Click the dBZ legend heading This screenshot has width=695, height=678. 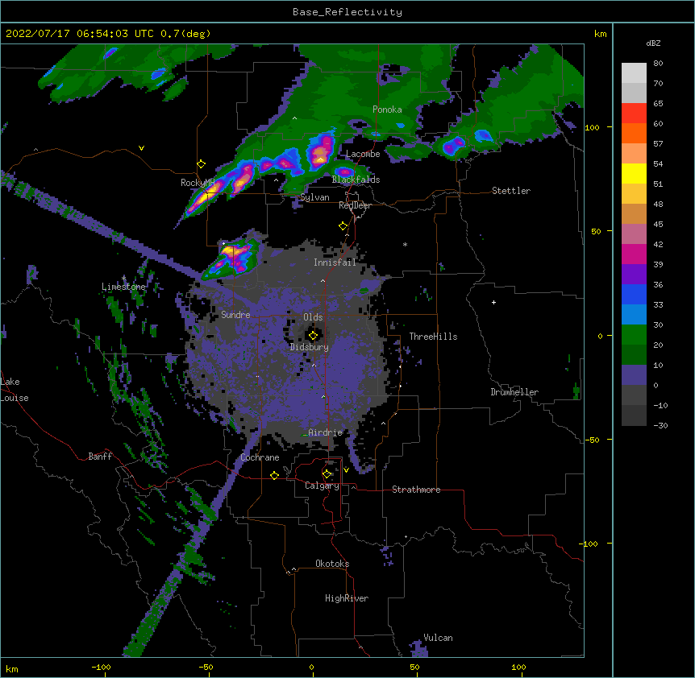[x=653, y=43]
